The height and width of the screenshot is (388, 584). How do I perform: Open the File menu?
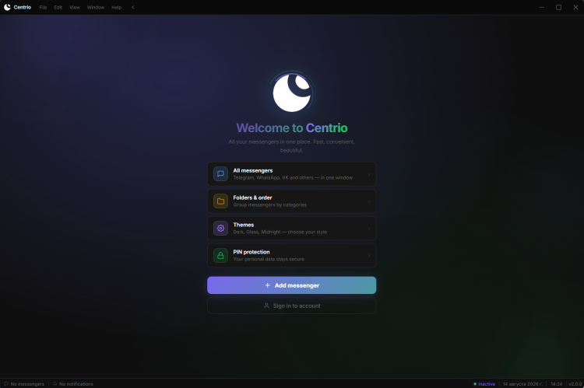[x=43, y=8]
